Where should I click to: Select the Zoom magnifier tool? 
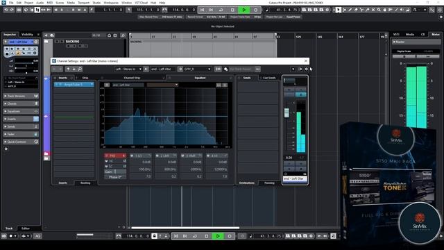pyautogui.click(x=379, y=10)
